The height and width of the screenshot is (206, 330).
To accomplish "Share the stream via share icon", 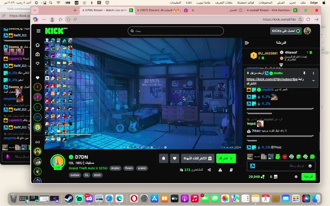I will coord(209,170).
